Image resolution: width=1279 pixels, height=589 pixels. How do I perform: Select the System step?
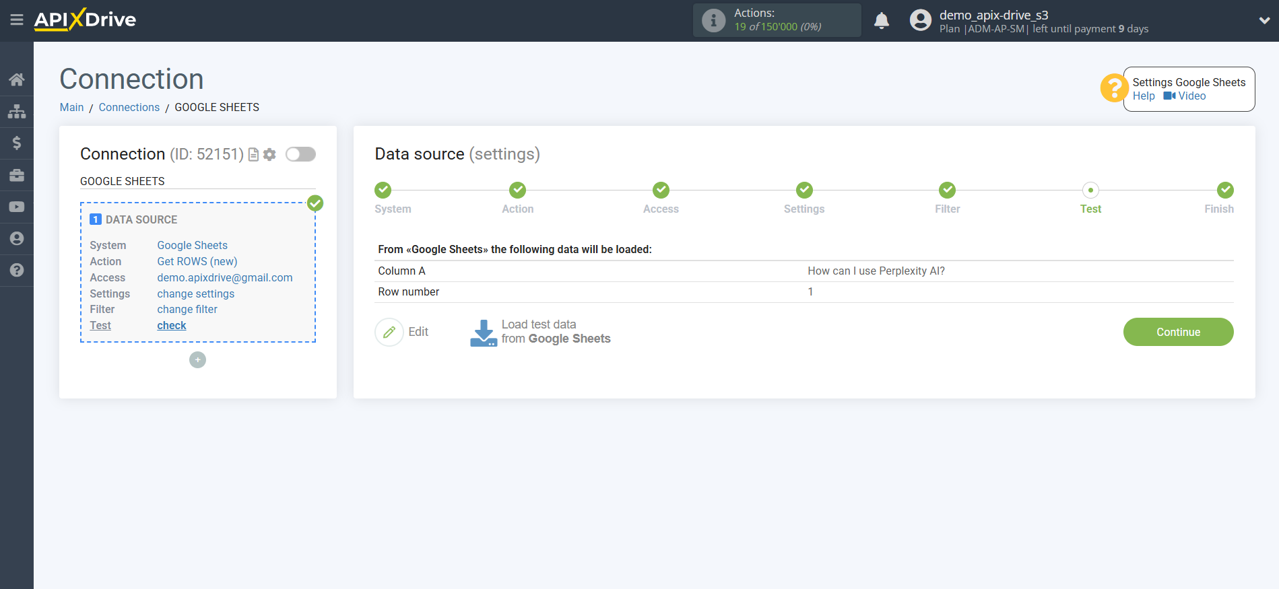click(x=383, y=190)
